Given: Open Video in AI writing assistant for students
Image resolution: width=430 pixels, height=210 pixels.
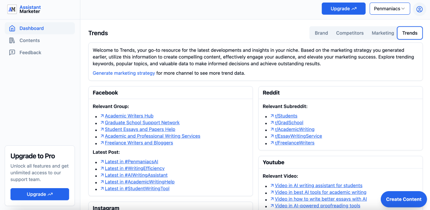Looking at the screenshot, I should pyautogui.click(x=319, y=185).
